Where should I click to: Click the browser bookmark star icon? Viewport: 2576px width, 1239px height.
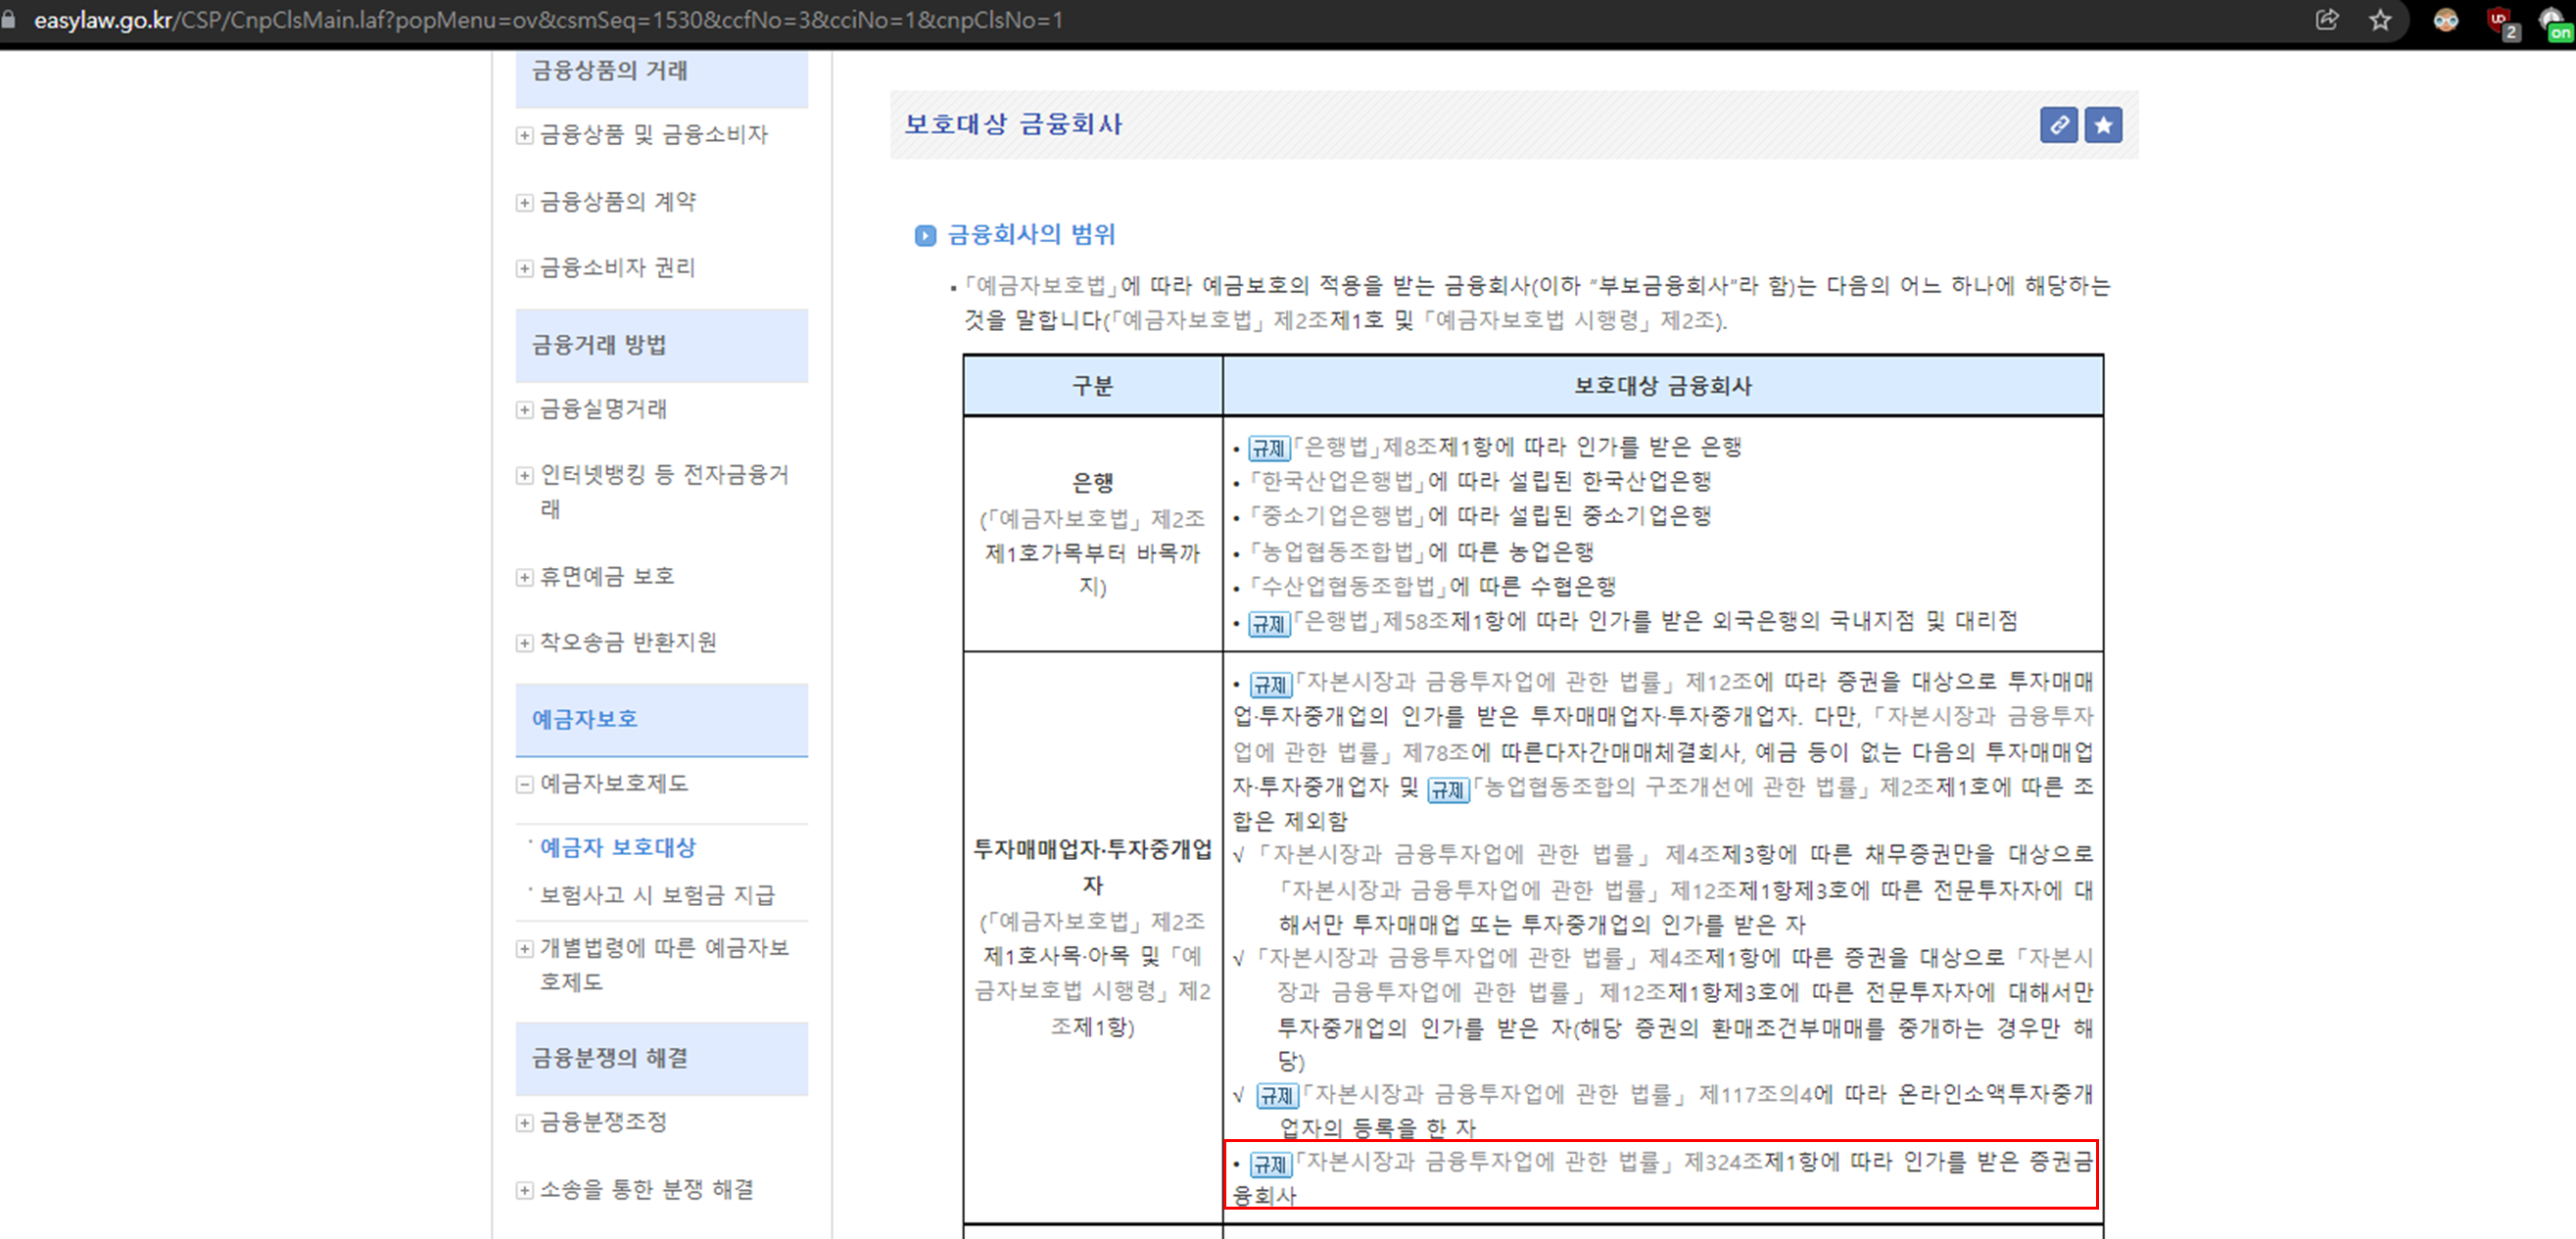coord(2380,20)
